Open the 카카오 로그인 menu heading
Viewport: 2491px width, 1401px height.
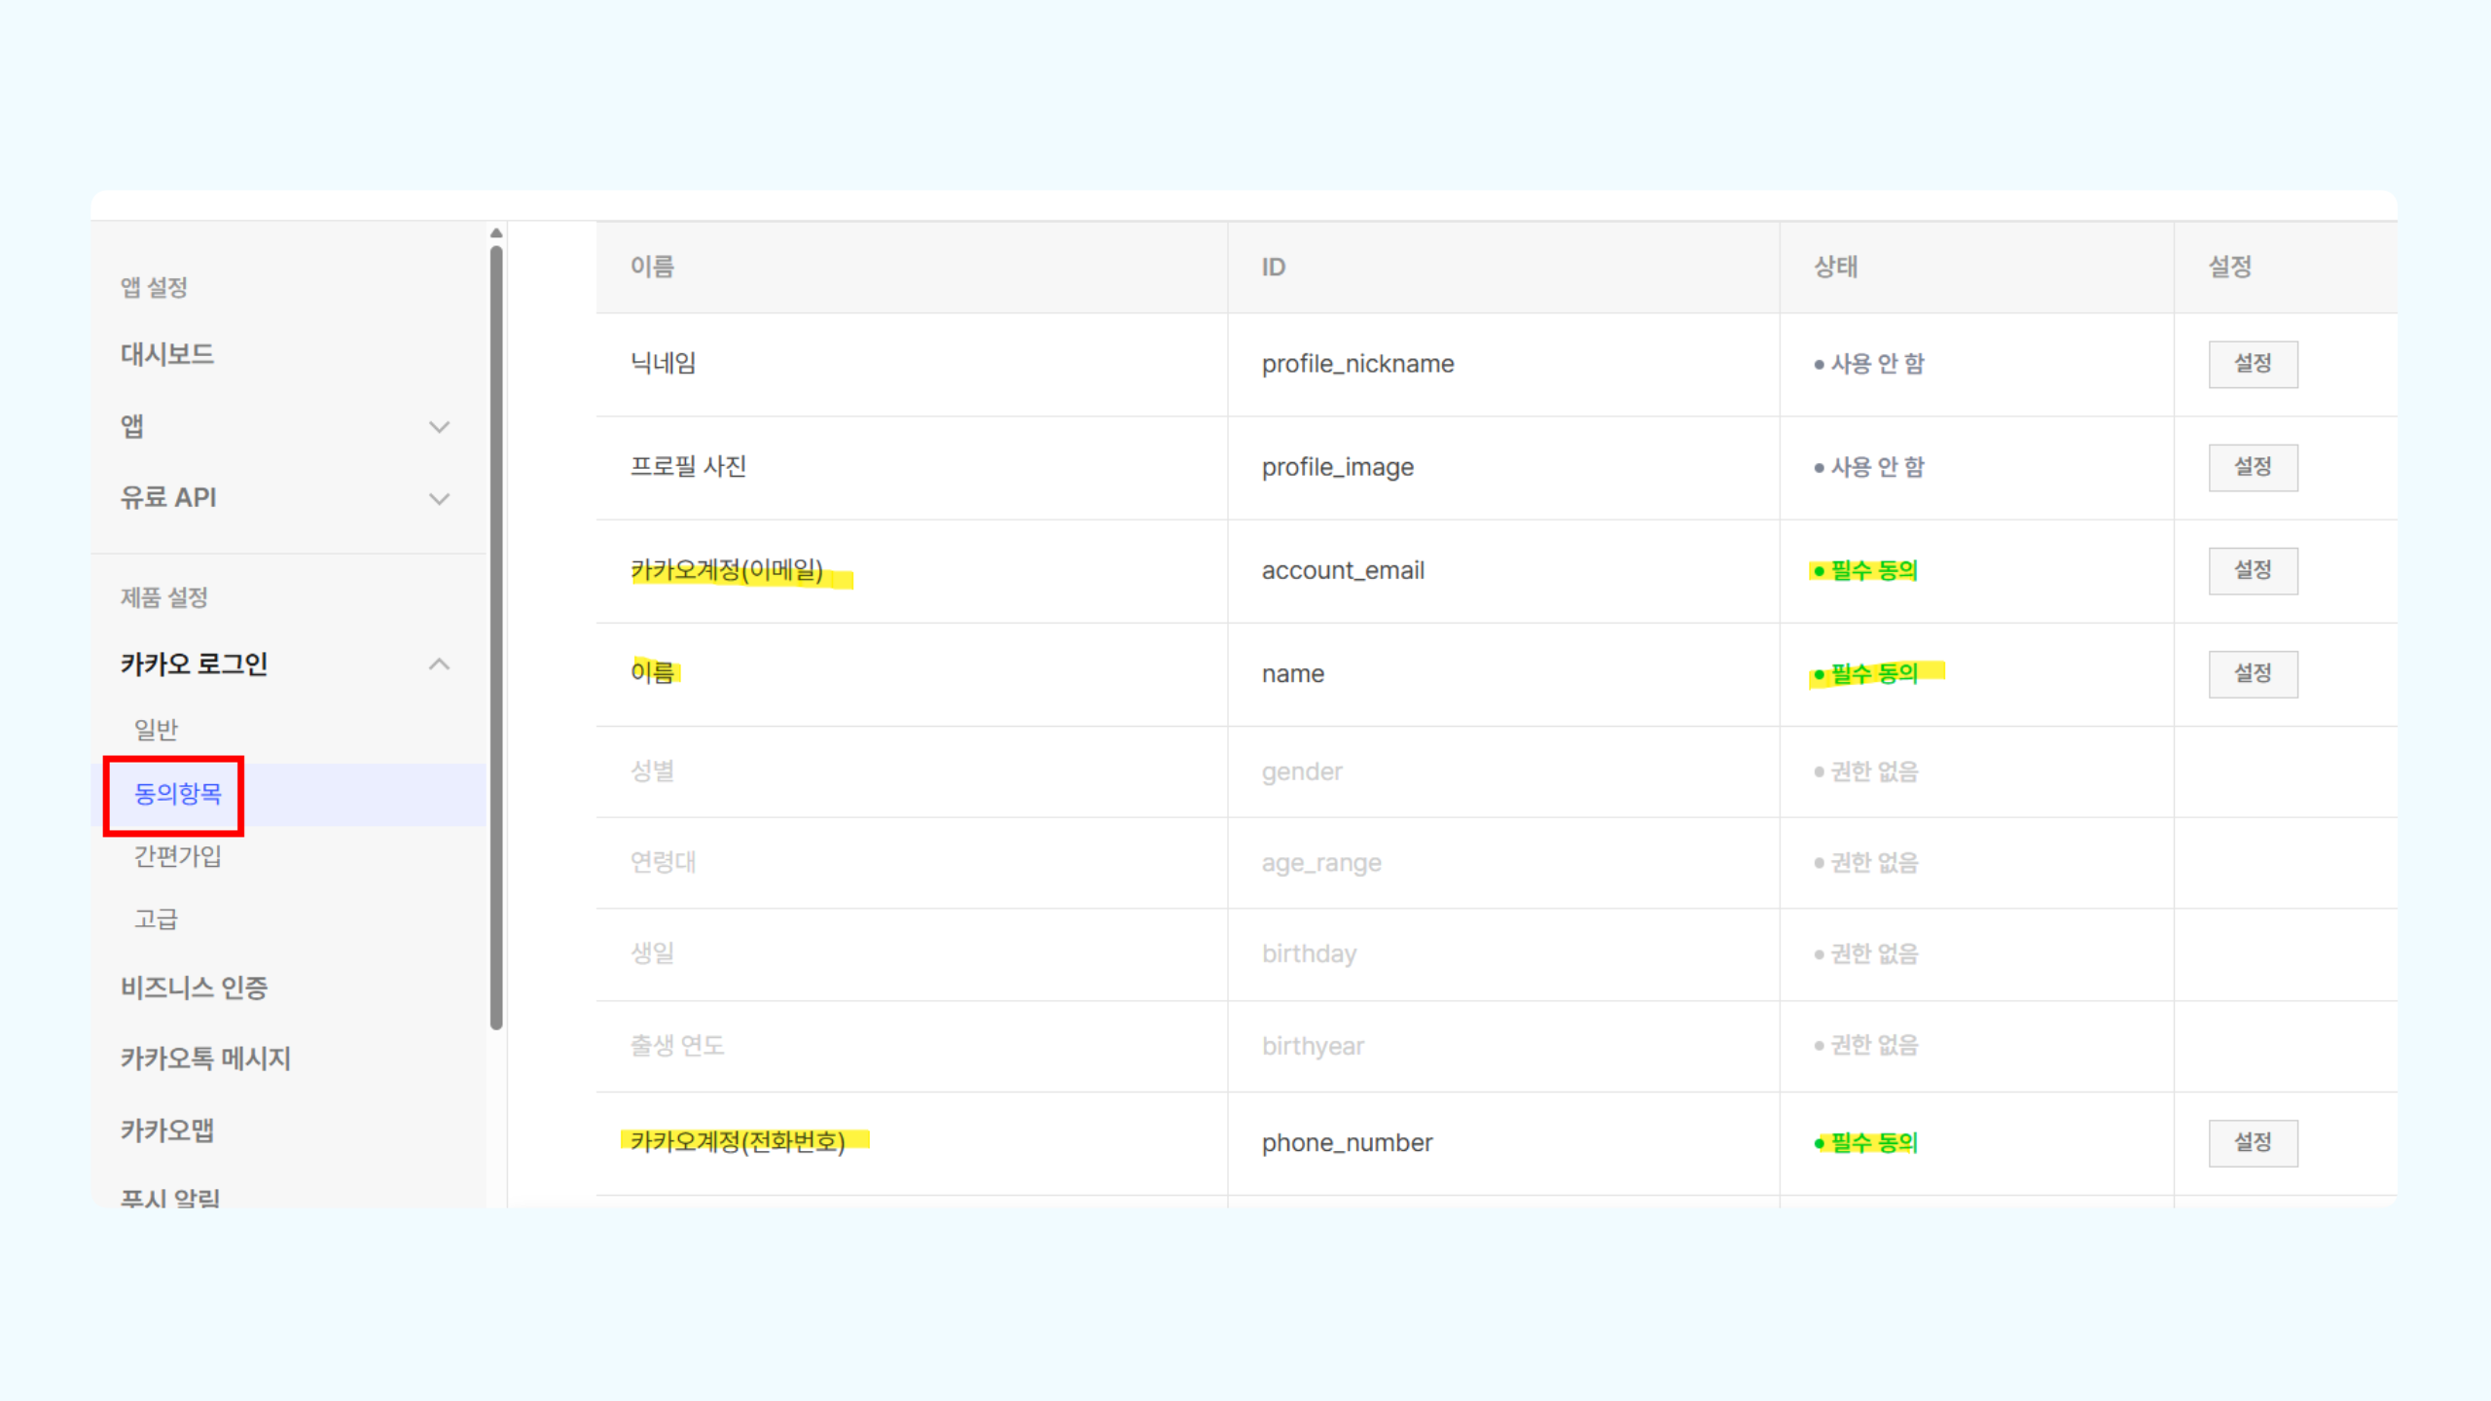(194, 665)
